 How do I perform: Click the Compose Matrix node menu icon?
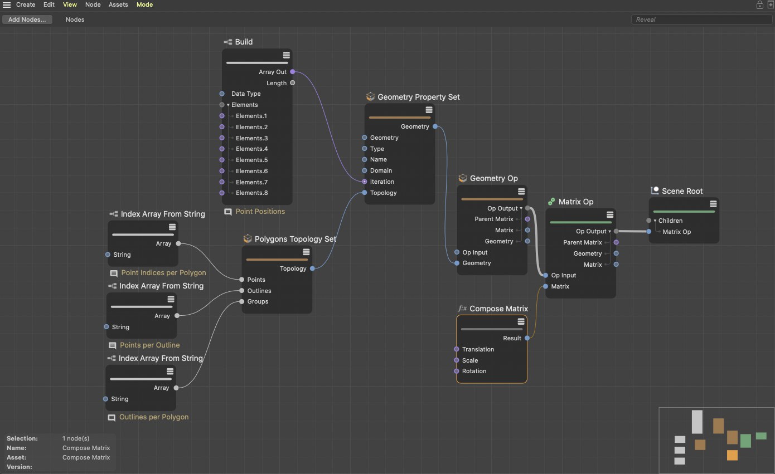point(521,321)
